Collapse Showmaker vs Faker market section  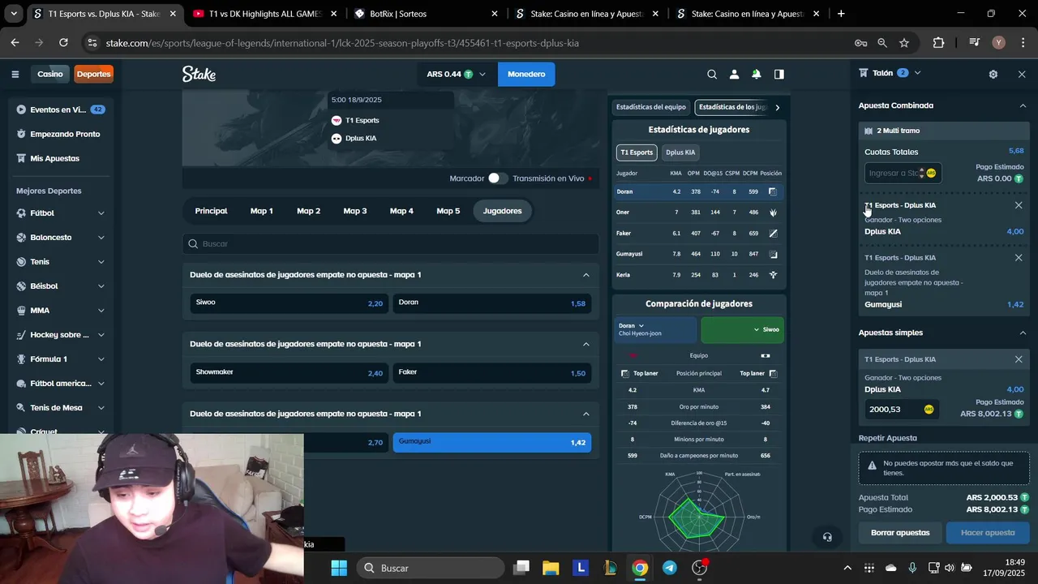[586, 344]
